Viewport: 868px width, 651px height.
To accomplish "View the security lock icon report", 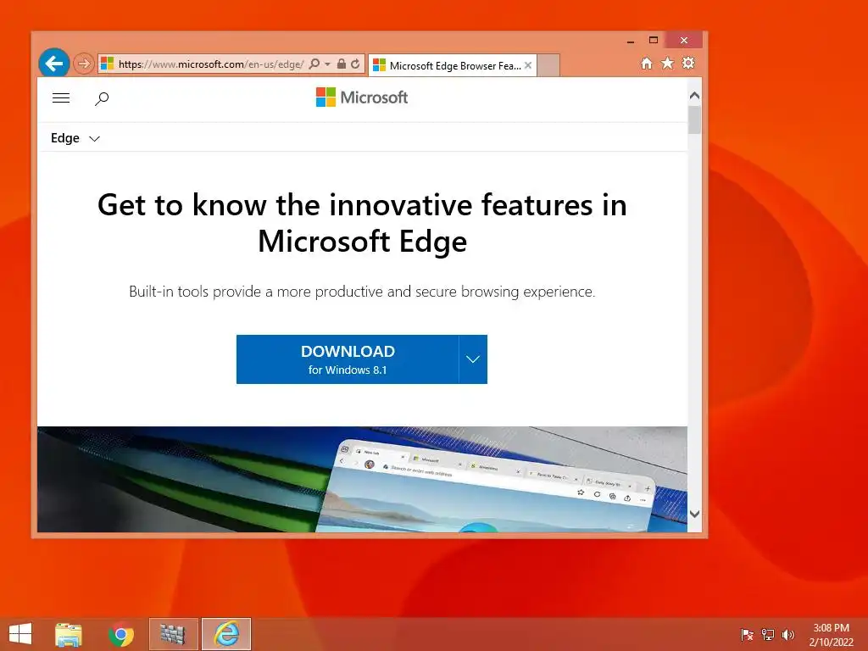I will 342,64.
